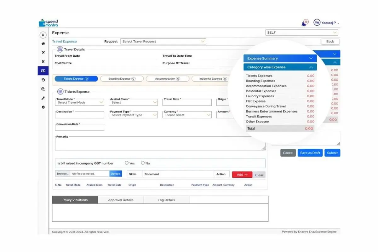The height and width of the screenshot is (252, 378).
Task: Select the Tickets Expense tab
Action: [76, 79]
